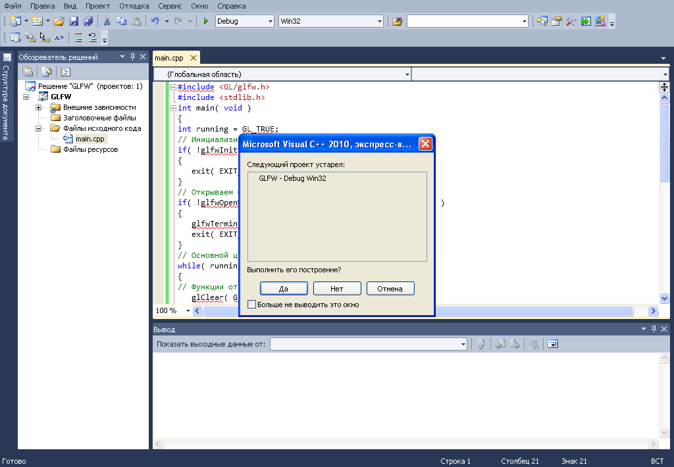Open the Отладка menu

(x=134, y=6)
